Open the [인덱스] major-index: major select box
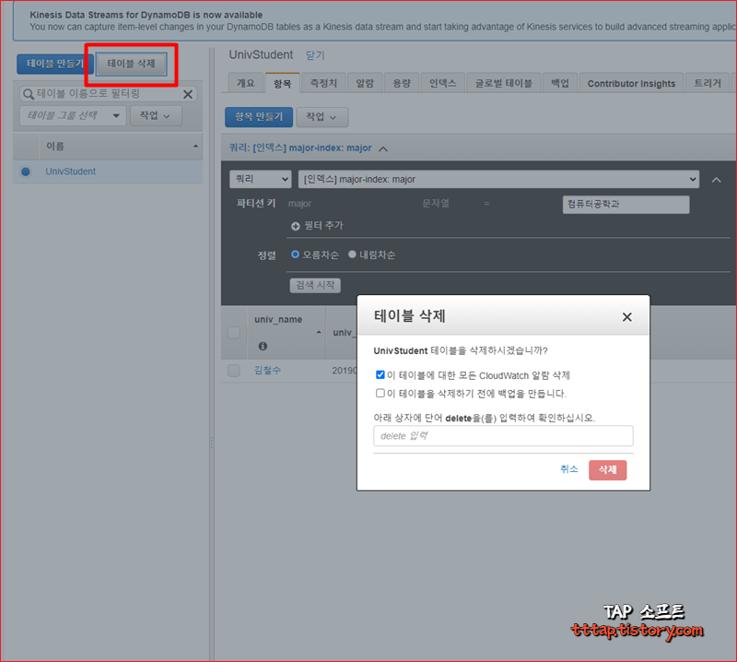The height and width of the screenshot is (662, 737). click(x=498, y=179)
